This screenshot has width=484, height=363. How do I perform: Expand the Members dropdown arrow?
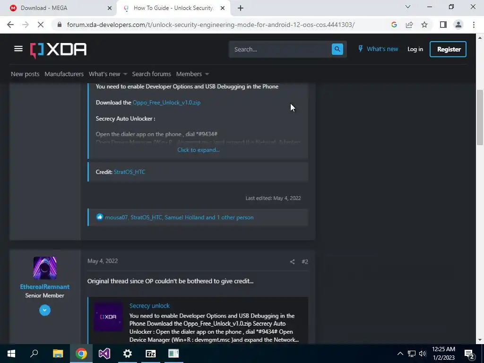click(207, 74)
